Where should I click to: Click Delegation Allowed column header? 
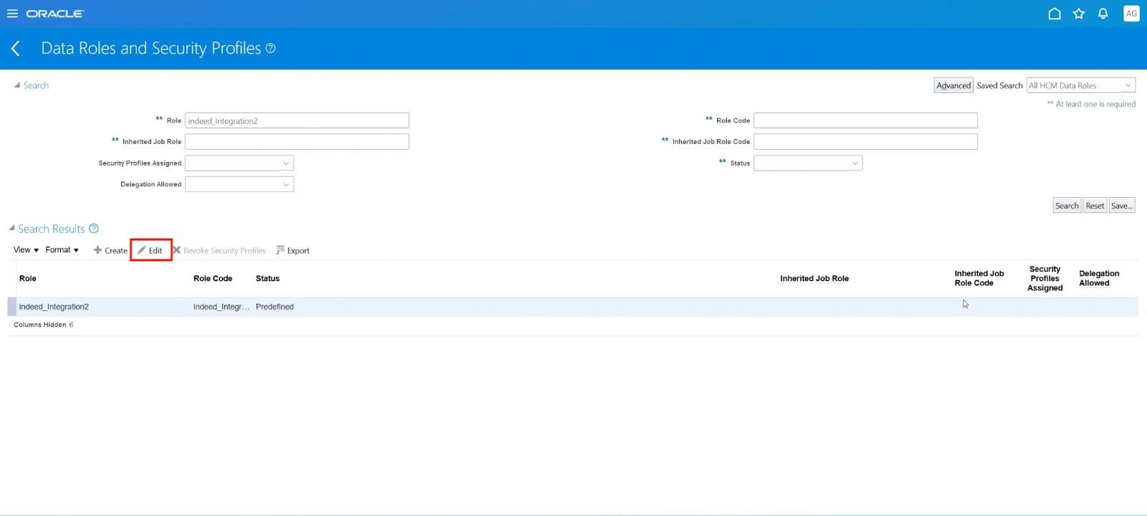[x=1099, y=278]
